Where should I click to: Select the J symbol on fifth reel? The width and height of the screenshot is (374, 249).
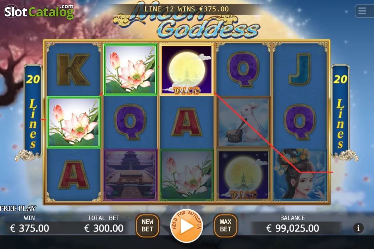coord(300,70)
